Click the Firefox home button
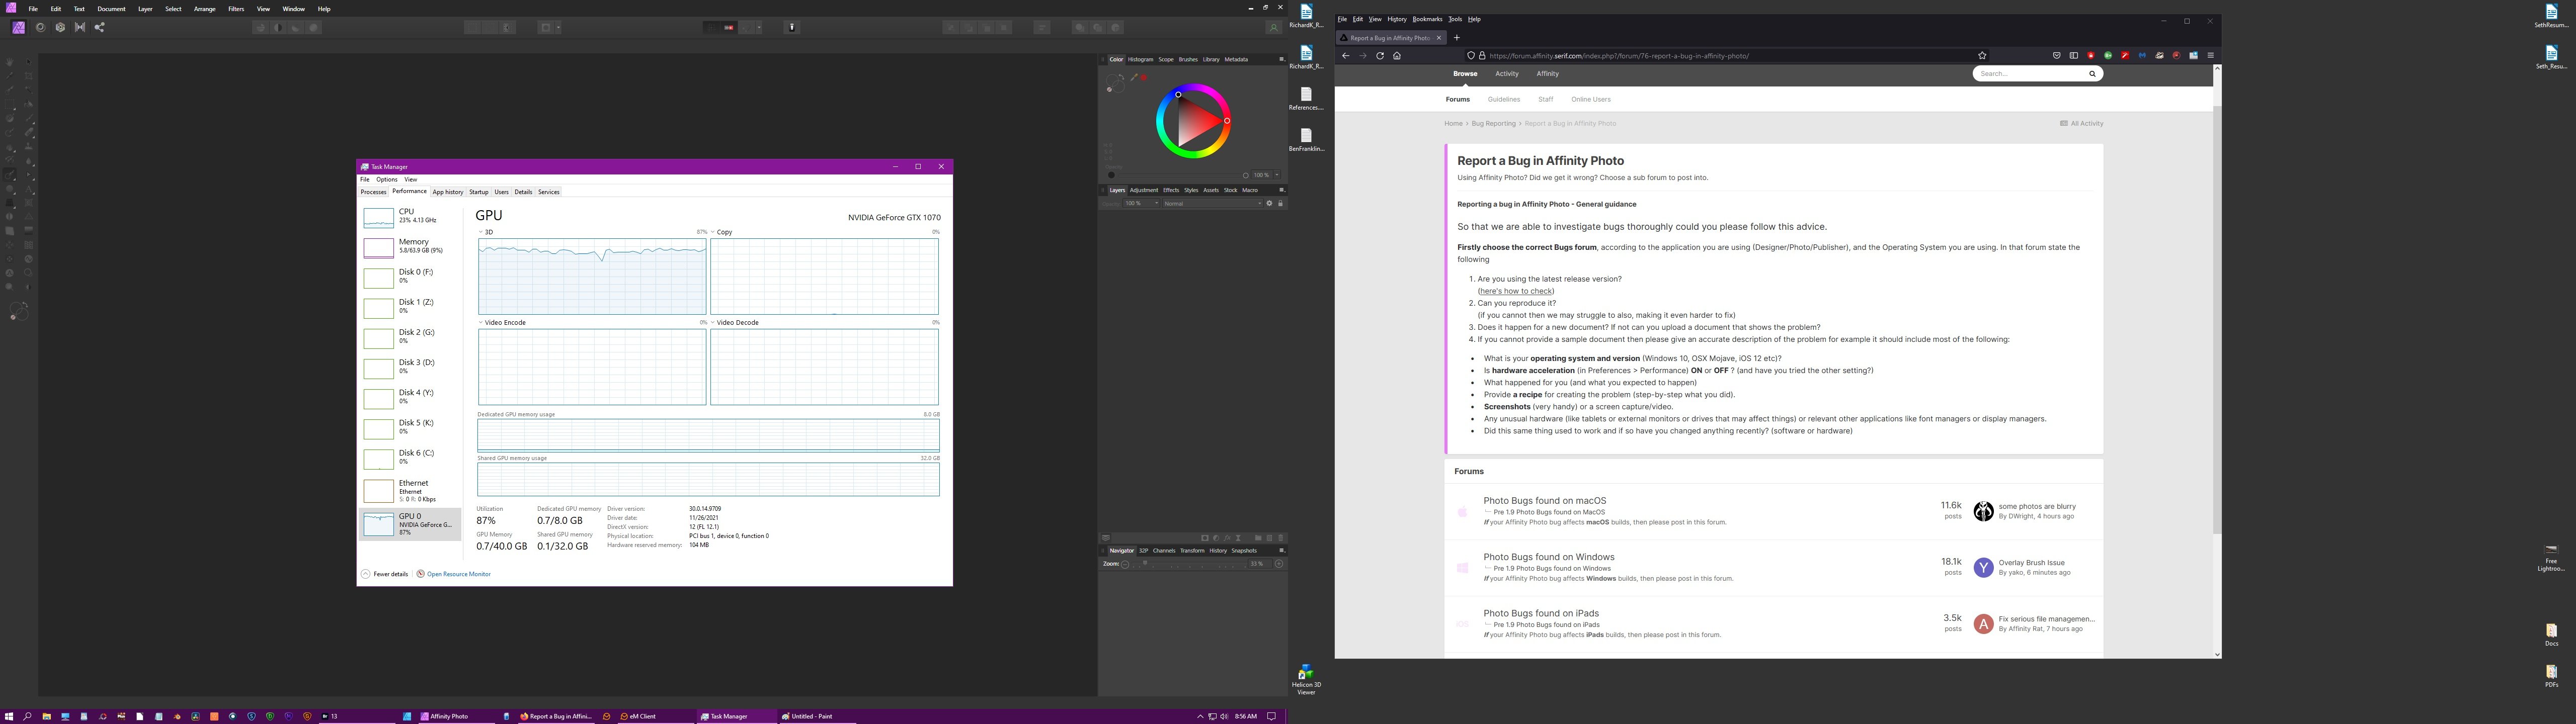2576x724 pixels. tap(1397, 56)
